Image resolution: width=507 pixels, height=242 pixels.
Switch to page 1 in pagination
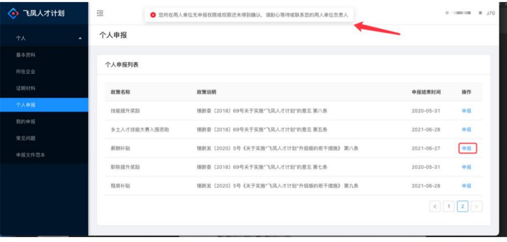click(448, 206)
